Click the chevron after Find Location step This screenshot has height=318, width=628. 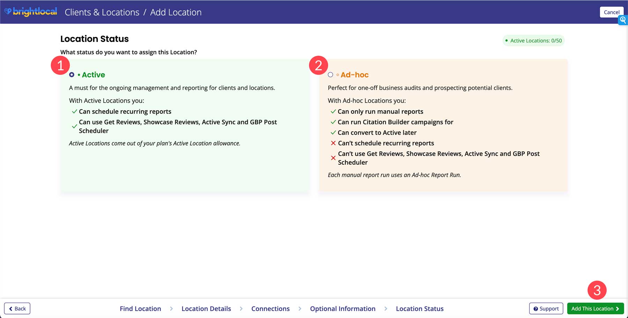point(172,309)
